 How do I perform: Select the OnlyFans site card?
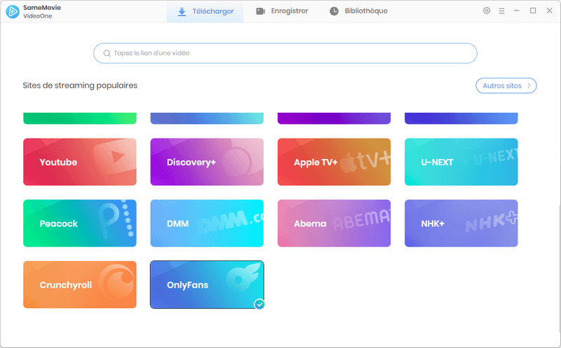(x=207, y=284)
